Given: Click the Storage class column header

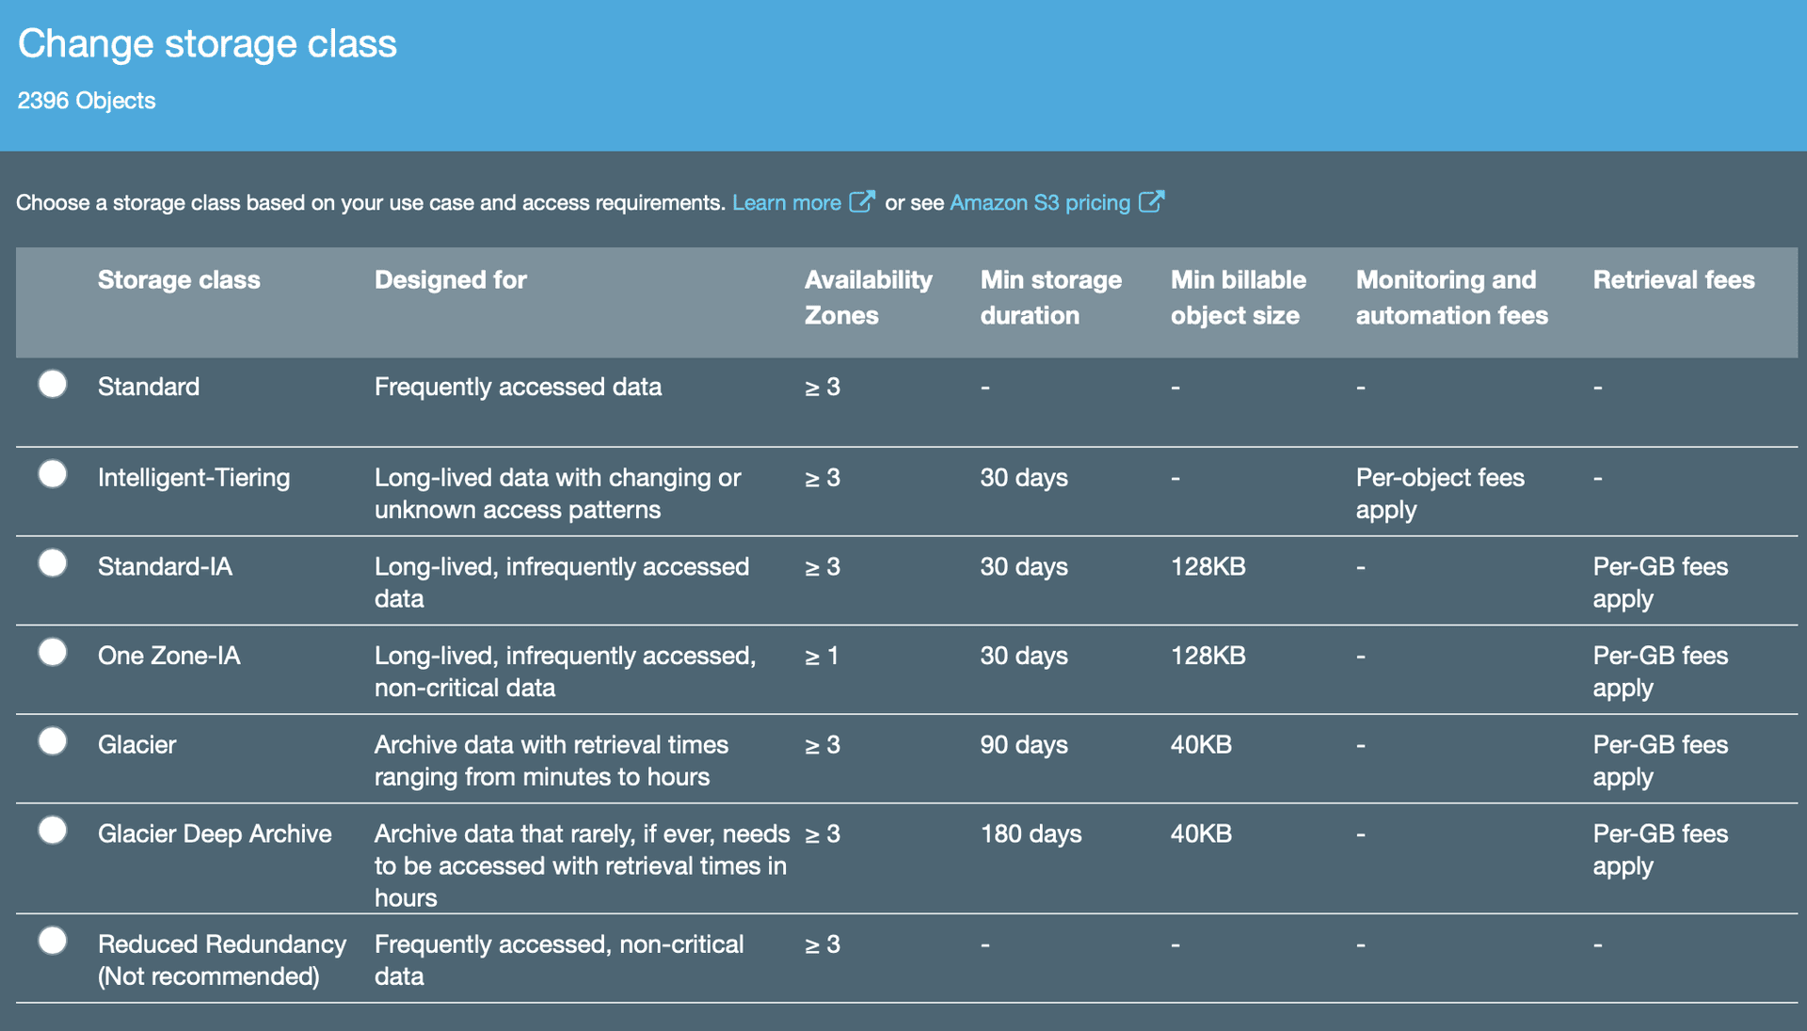Looking at the screenshot, I should pos(179,280).
